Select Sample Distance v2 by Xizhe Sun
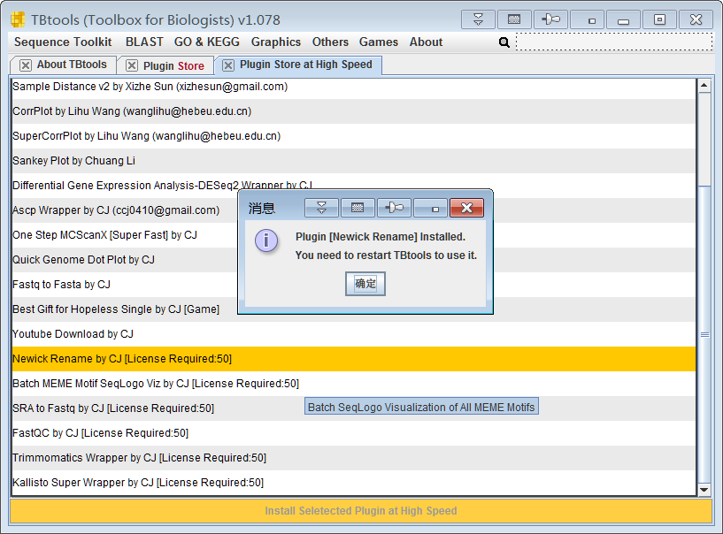Screen dimensions: 723x534 [x=354, y=87]
